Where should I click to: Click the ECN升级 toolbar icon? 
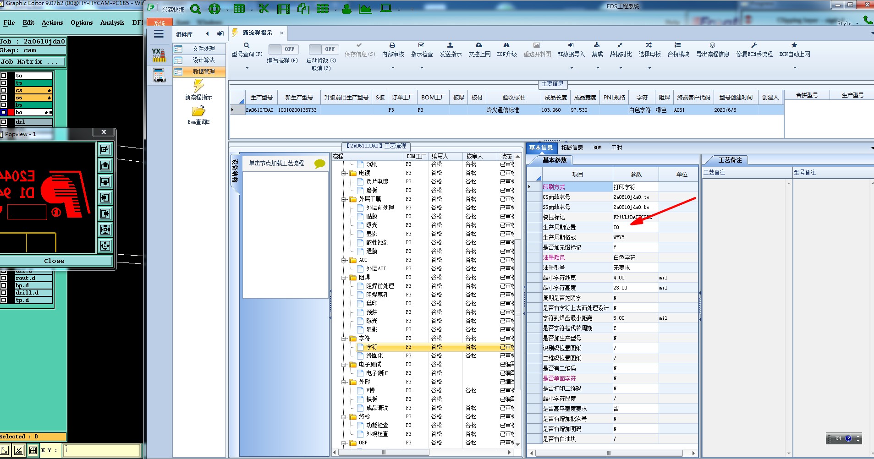506,45
